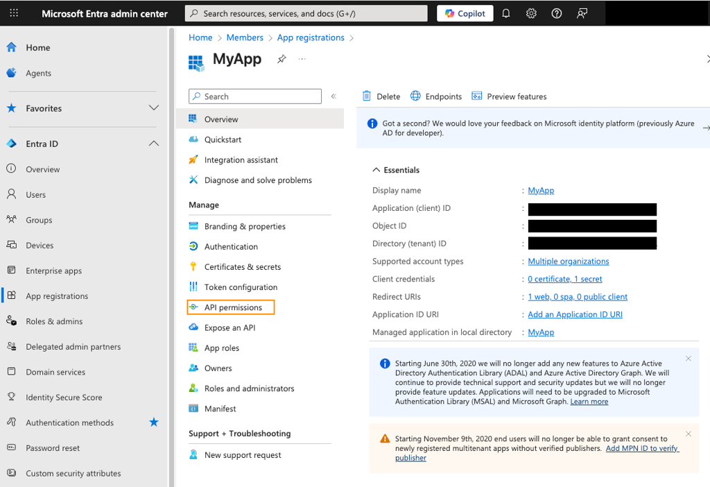Open the portal menu grid icon
The image size is (710, 487).
coord(14,13)
